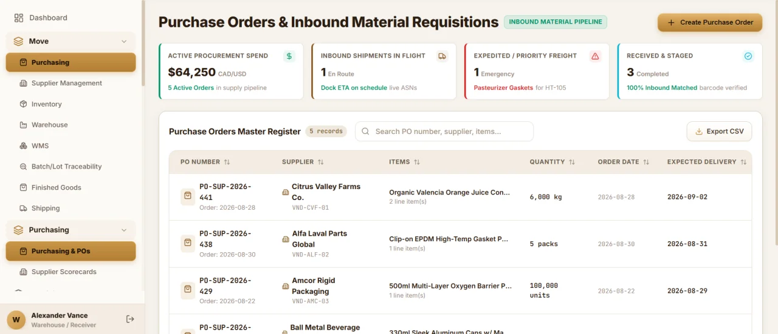Click Pasteurizer Gaskets link

pyautogui.click(x=503, y=88)
